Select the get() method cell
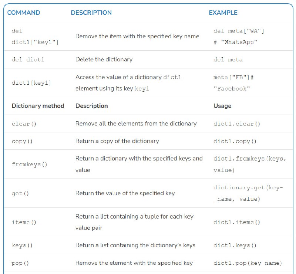 (x=20, y=193)
